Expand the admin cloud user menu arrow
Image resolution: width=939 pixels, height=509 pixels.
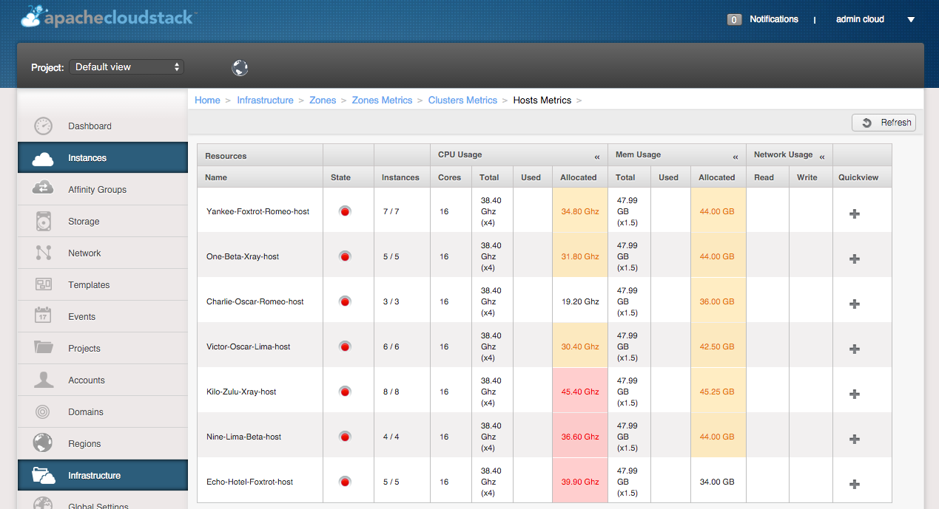[x=911, y=20]
